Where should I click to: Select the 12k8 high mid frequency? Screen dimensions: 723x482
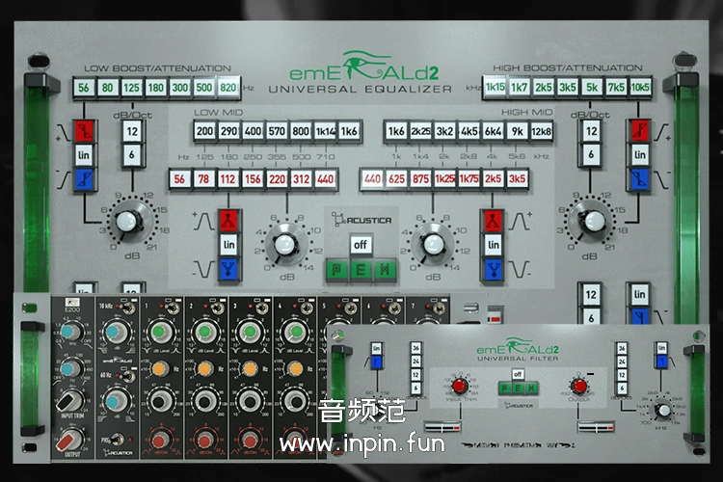click(542, 131)
